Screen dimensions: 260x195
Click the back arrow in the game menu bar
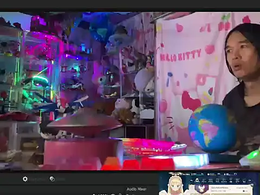[191, 180]
